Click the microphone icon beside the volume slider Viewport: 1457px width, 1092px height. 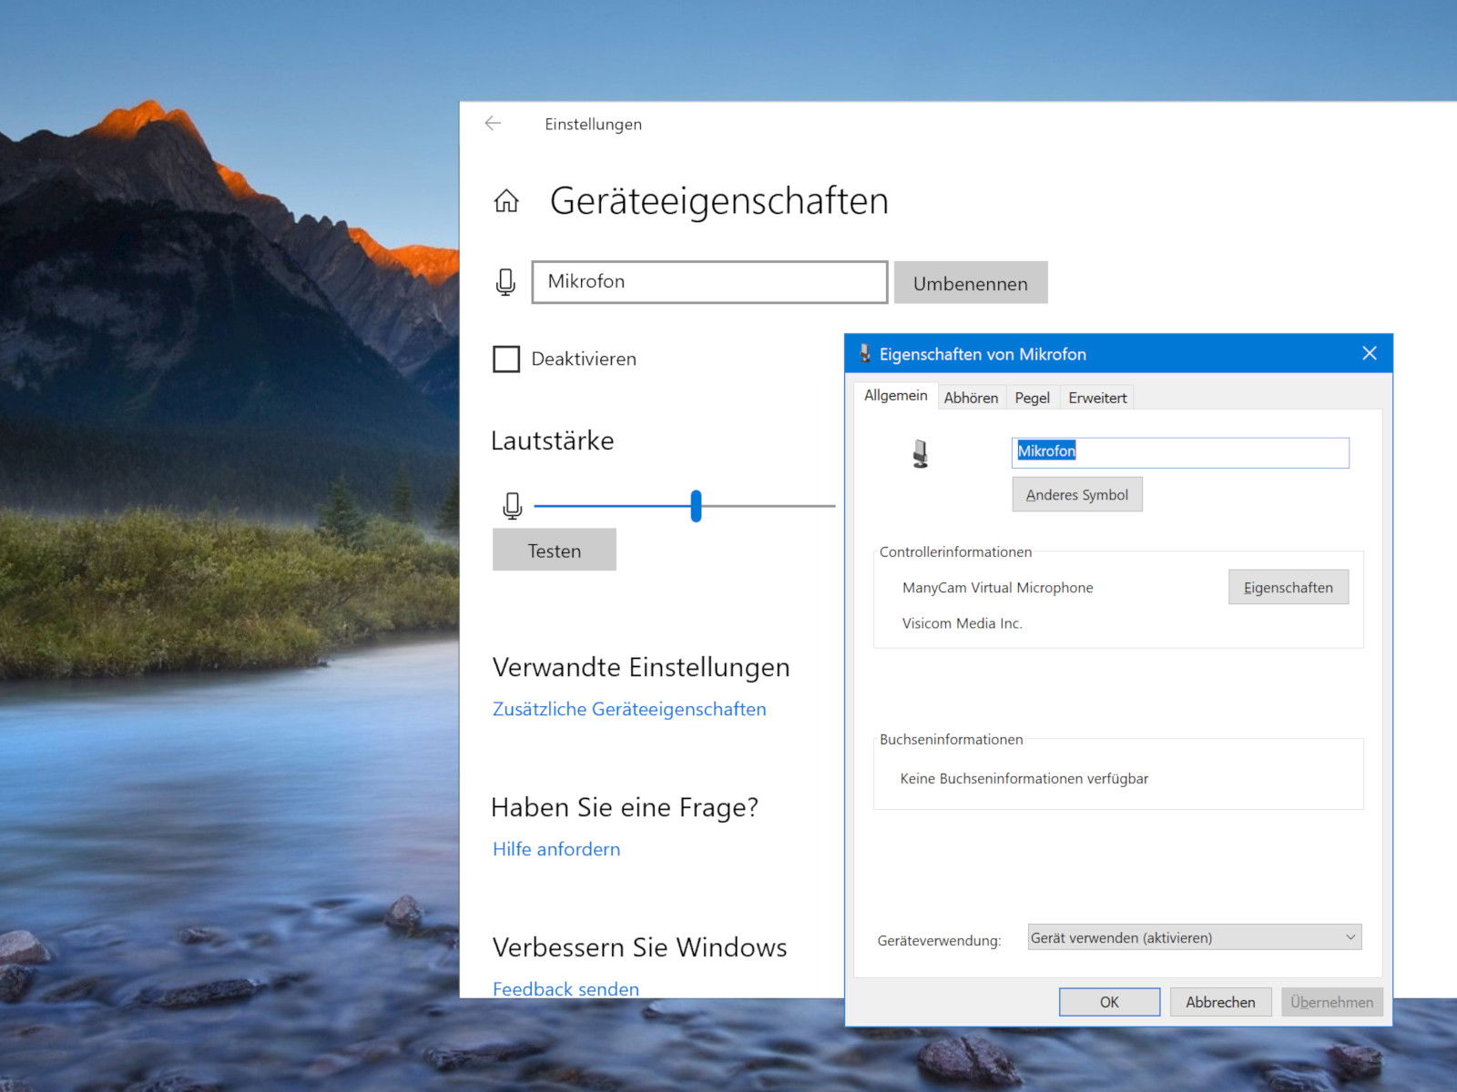[512, 506]
